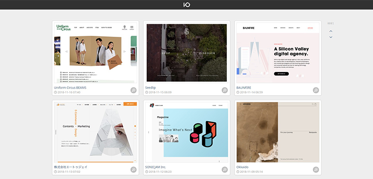Open the SONICJAM Inc. title link
Screen dimensions: 373x179
(156, 167)
